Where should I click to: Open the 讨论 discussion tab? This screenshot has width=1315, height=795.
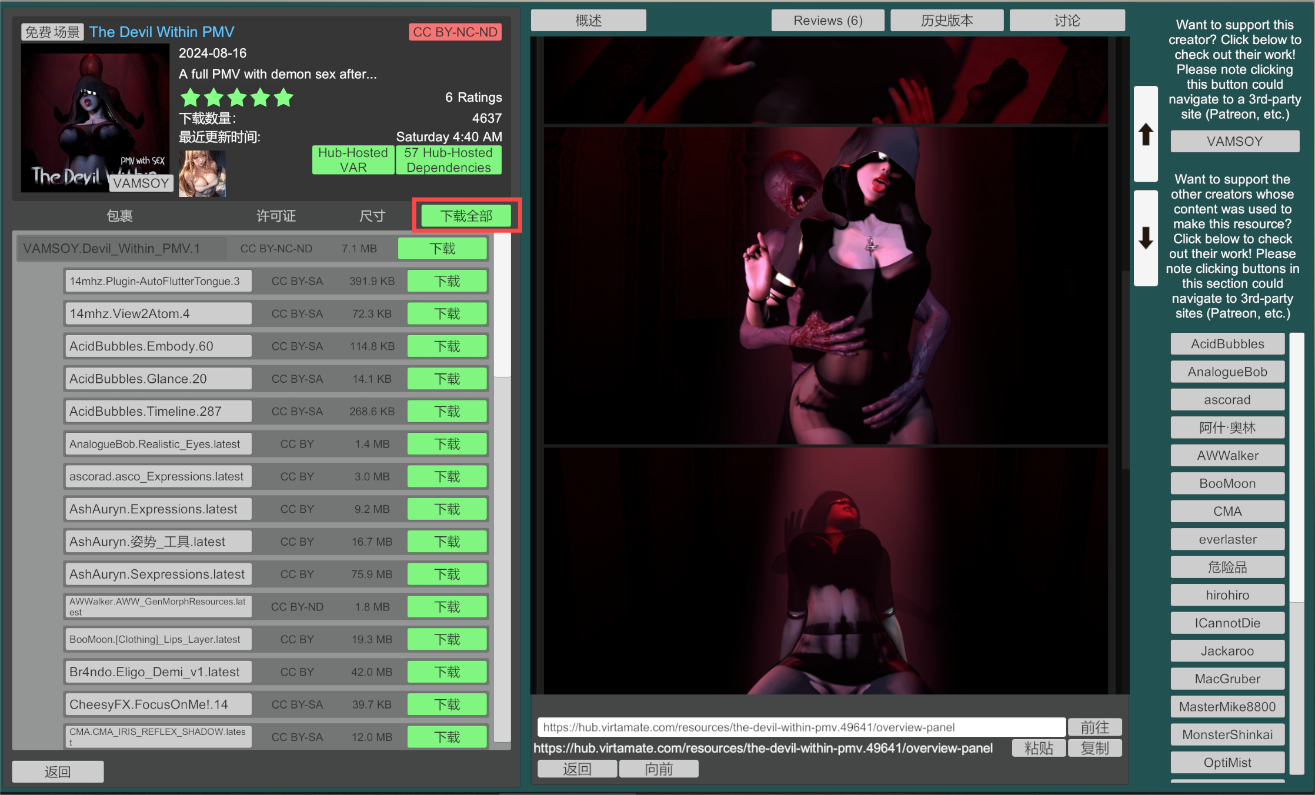1067,21
